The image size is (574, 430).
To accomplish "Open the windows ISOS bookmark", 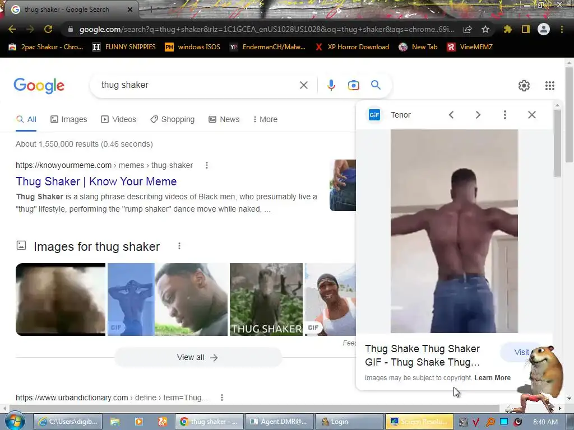I will 193,47.
